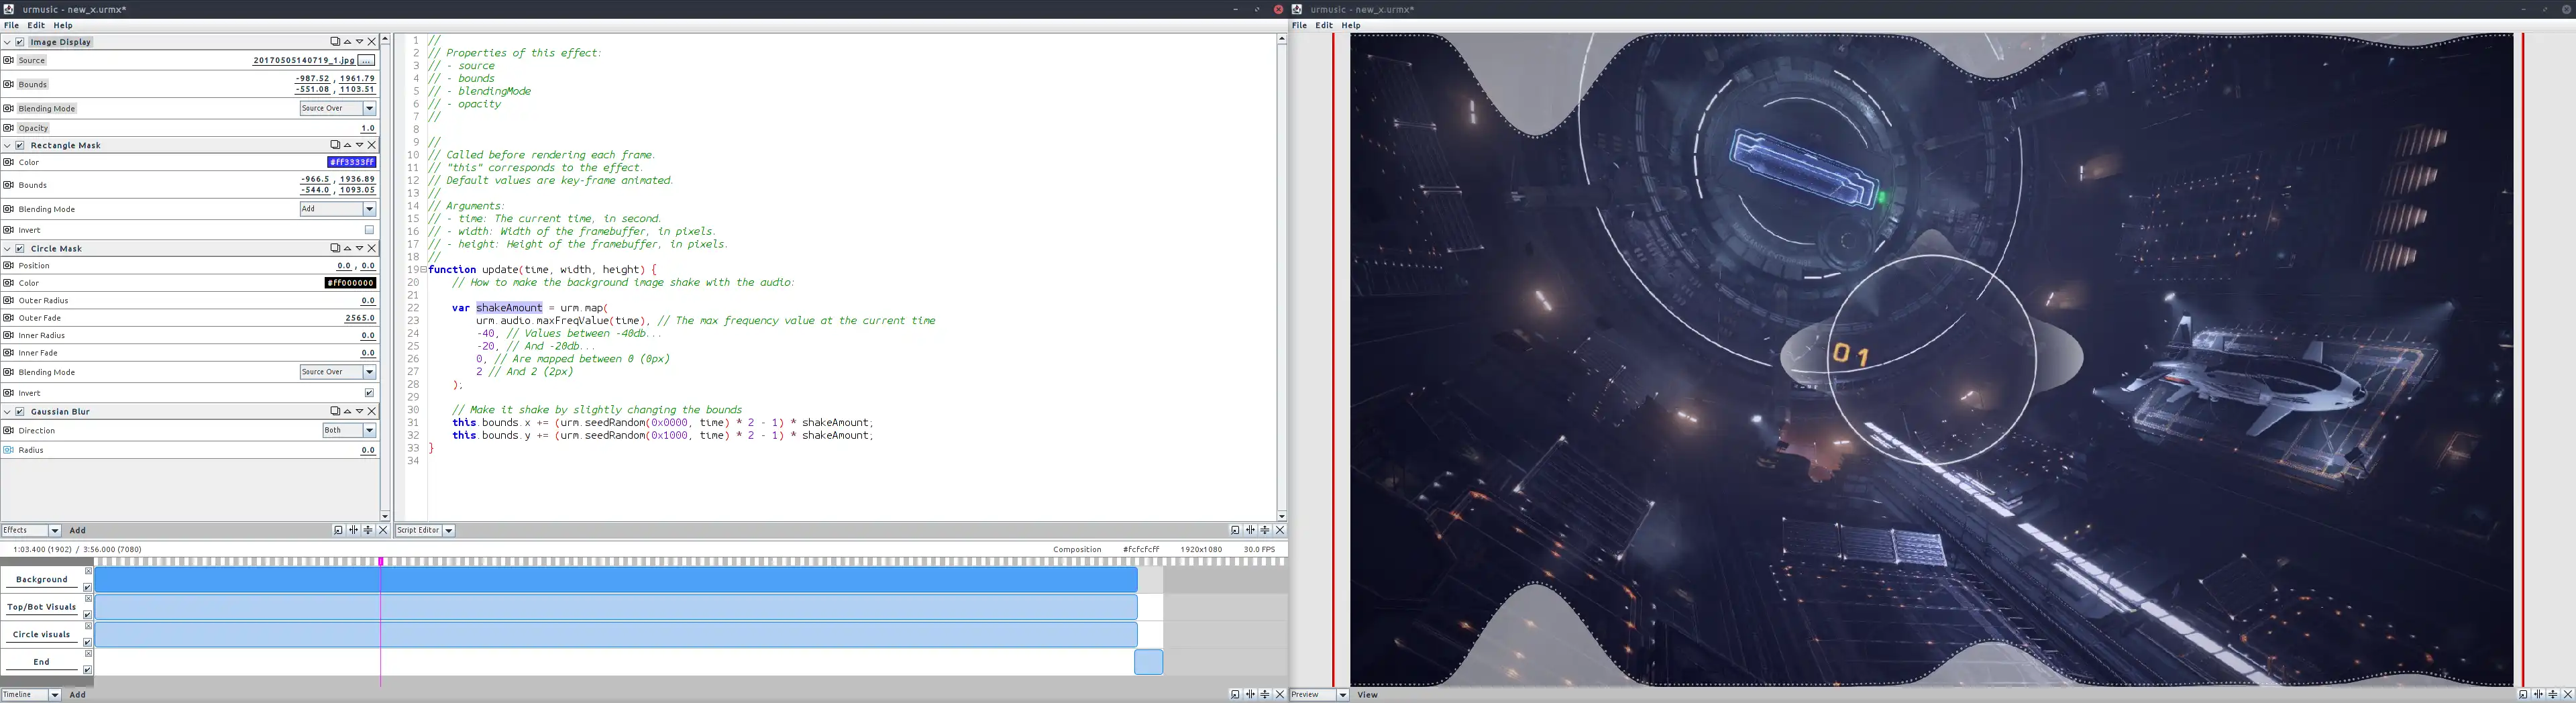Click keyframe icon beside Outer Radius
This screenshot has height=703, width=2576.
pos(8,300)
